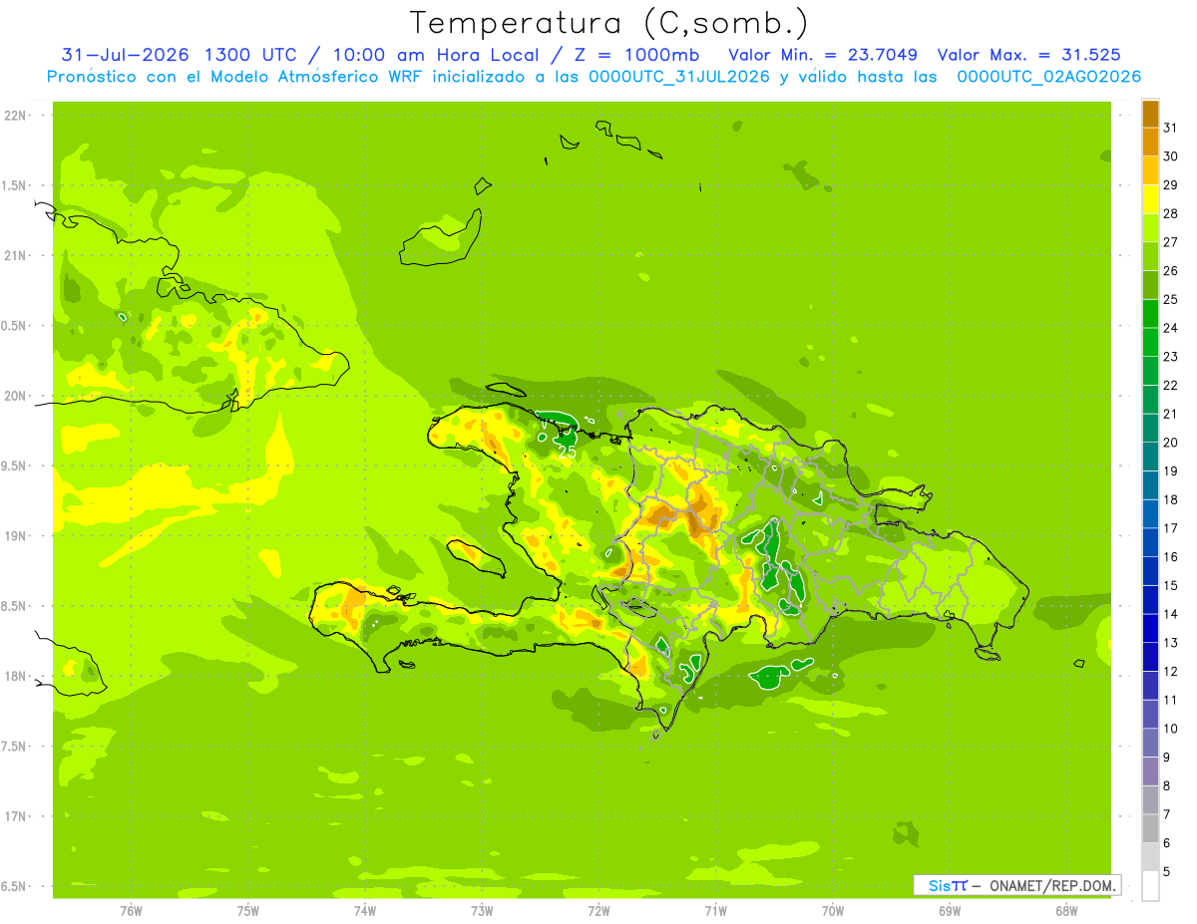This screenshot has width=1197, height=924.
Task: Click the legend value "15"
Action: coord(1170,585)
